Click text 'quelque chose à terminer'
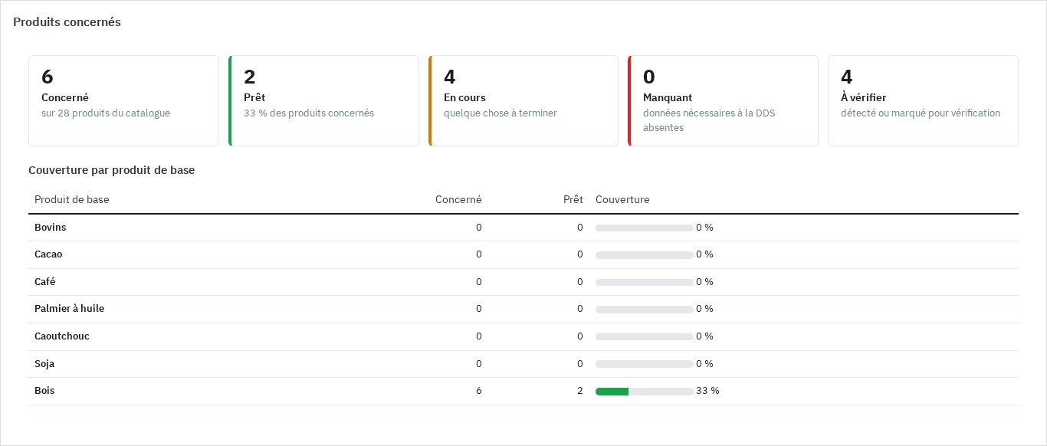Image resolution: width=1047 pixels, height=446 pixels. coord(501,113)
